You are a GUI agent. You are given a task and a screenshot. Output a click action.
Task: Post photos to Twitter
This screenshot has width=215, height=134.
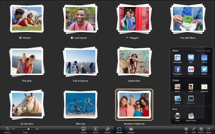(x=204, y=69)
